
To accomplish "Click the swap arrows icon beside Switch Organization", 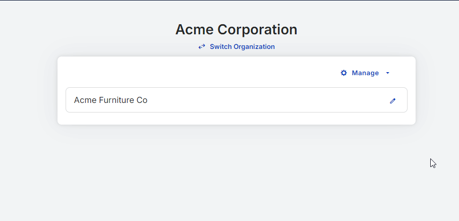I will coord(202,46).
